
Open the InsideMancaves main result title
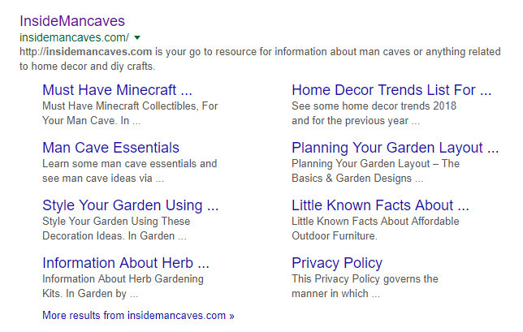72,21
